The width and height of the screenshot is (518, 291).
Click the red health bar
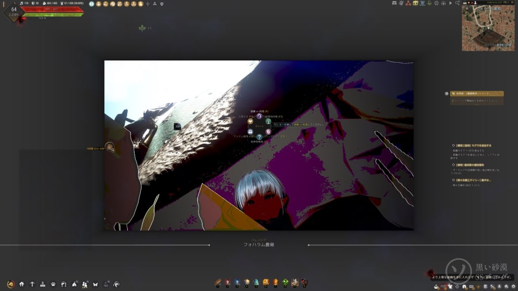coord(52,9)
